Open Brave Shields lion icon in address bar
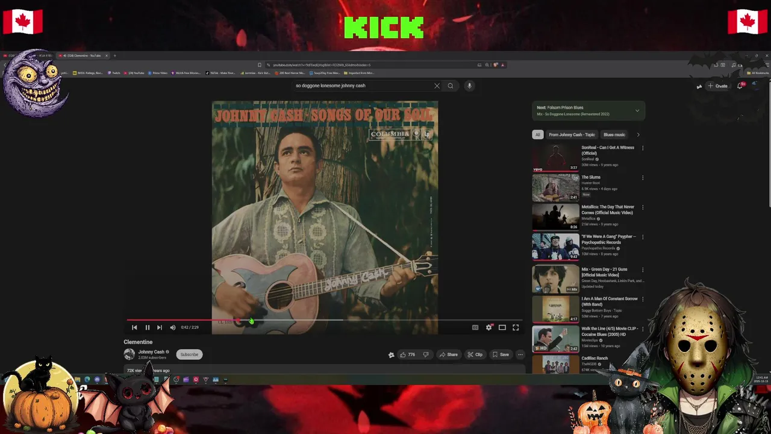The image size is (771, 434). pyautogui.click(x=495, y=64)
